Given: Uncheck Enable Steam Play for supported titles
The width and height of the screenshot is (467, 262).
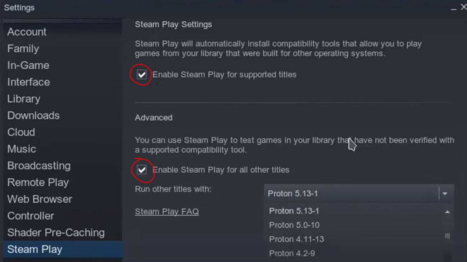Looking at the screenshot, I should 142,74.
